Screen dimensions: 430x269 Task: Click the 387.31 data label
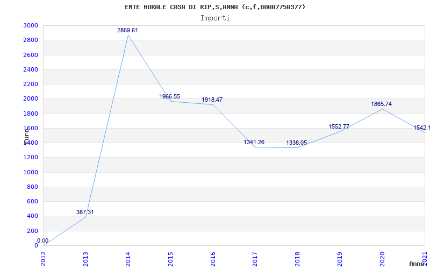85,212
